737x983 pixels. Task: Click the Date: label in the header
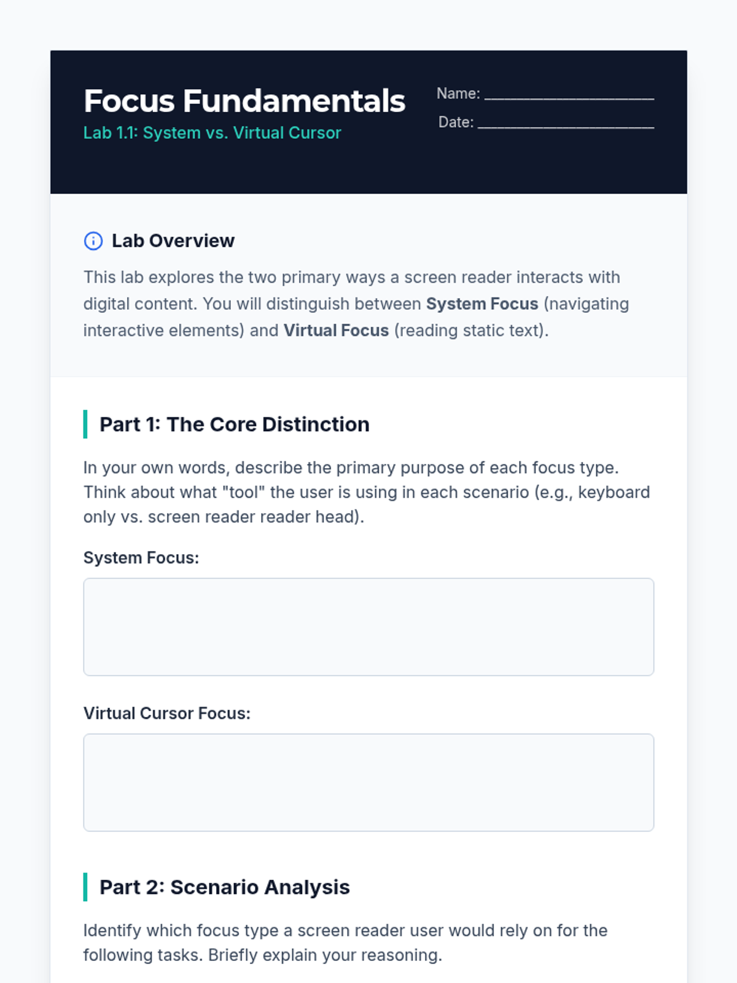(456, 122)
